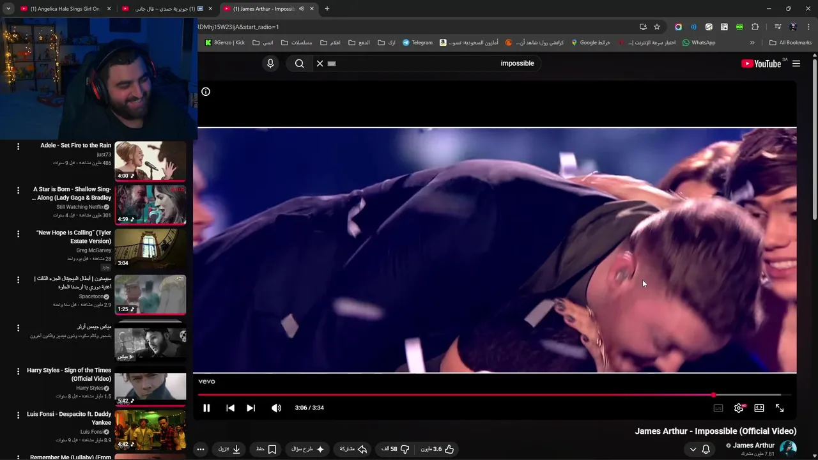
Task: Open Harry Styles Sign of the Times thumbnail
Action: (x=150, y=388)
